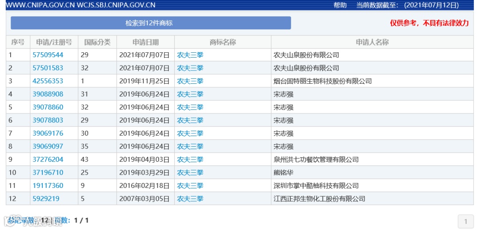Open 农夫三拳 trademark in row 11
The height and width of the screenshot is (230, 480).
[x=190, y=186]
